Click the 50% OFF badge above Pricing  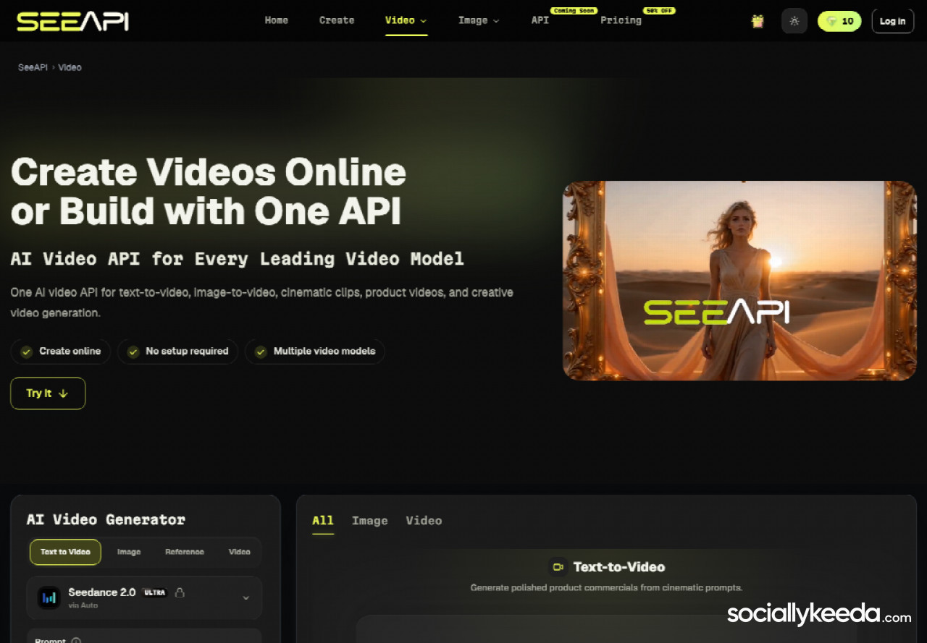tap(659, 11)
